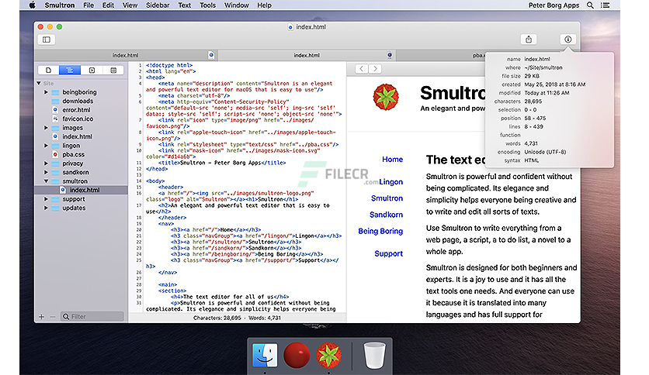Open the Apple menu

click(32, 5)
